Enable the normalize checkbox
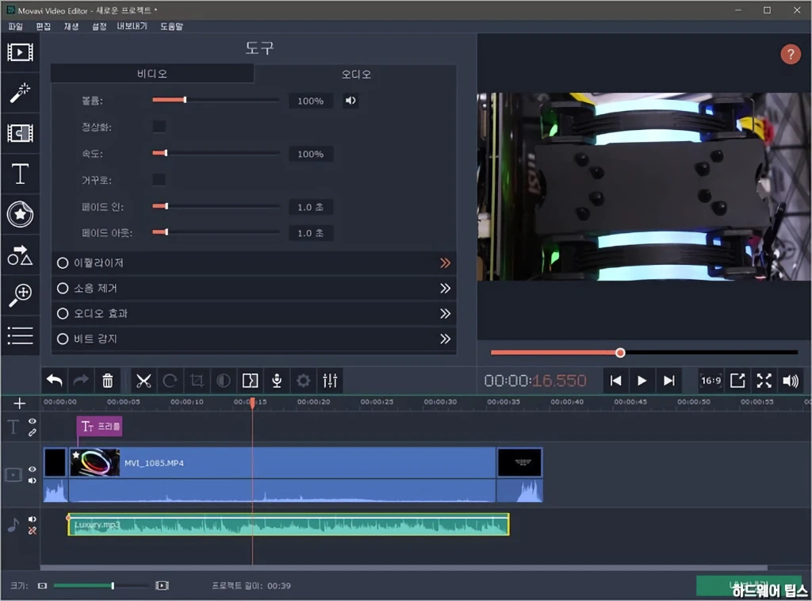The image size is (812, 601). [159, 126]
